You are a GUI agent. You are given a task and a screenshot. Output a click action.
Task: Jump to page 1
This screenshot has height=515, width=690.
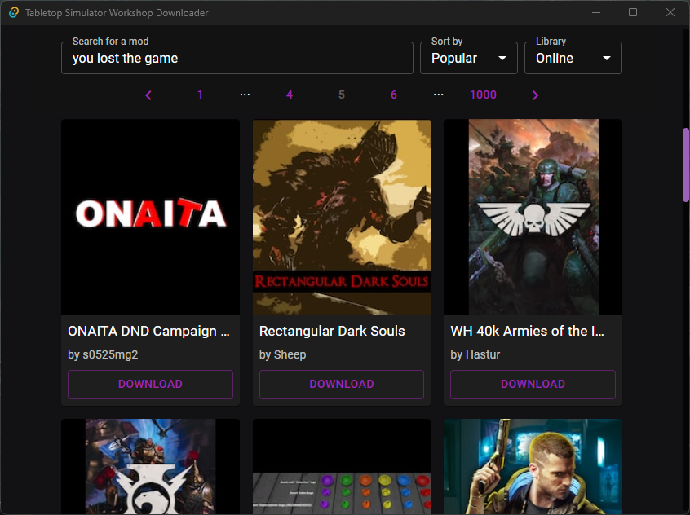[x=200, y=95]
